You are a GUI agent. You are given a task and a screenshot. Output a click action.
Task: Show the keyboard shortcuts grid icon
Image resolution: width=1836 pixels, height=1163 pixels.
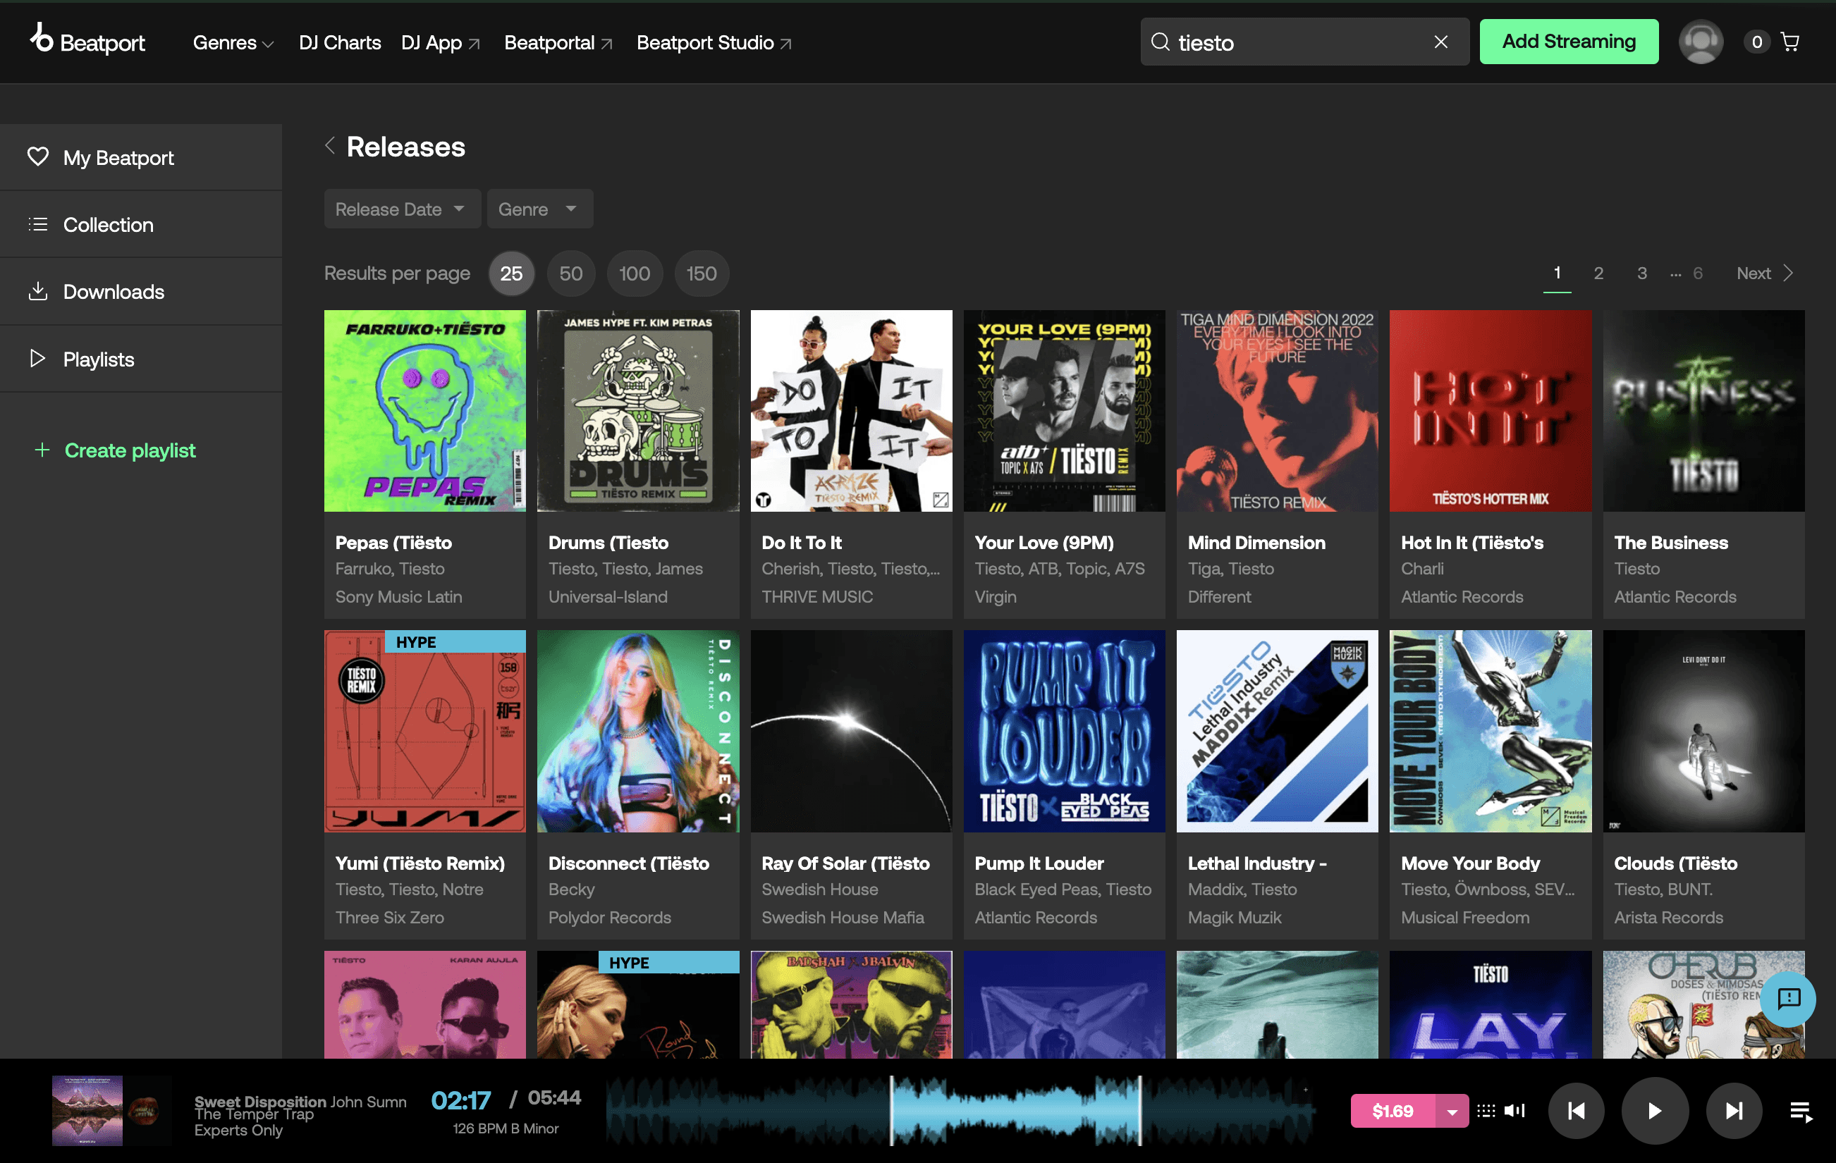tap(1486, 1111)
